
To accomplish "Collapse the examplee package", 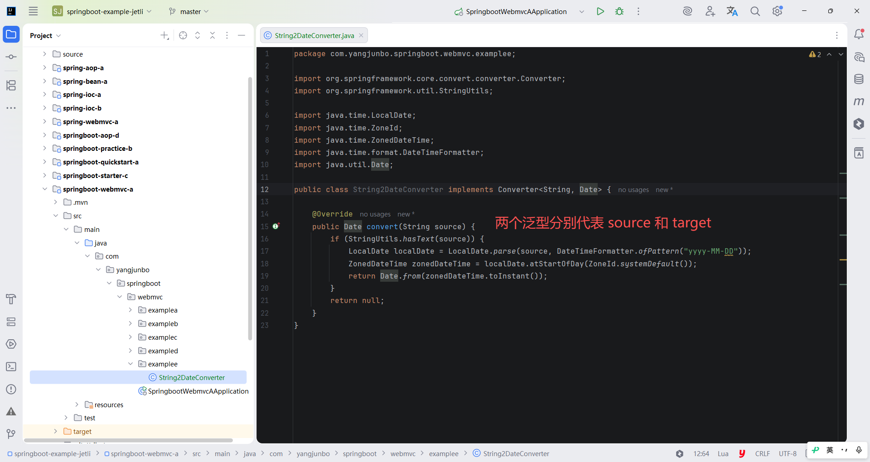I will tap(130, 364).
